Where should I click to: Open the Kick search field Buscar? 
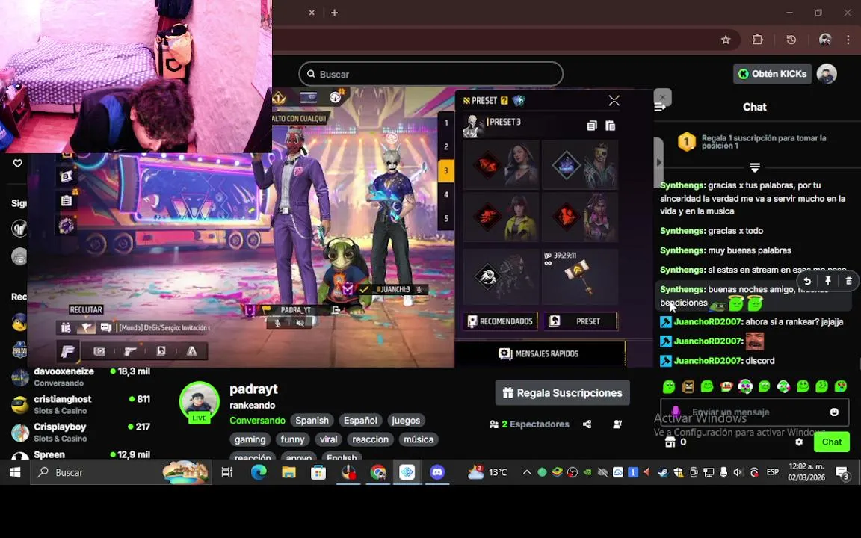pyautogui.click(x=431, y=74)
